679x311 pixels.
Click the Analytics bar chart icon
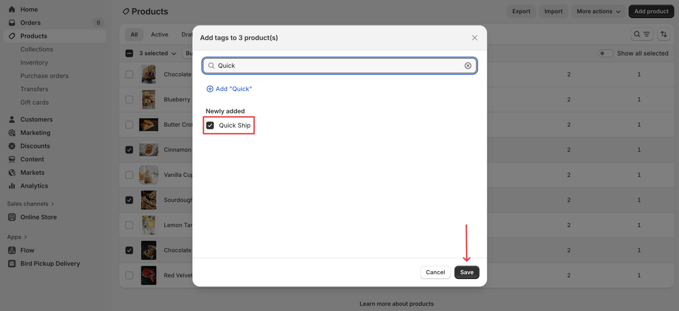click(x=12, y=186)
